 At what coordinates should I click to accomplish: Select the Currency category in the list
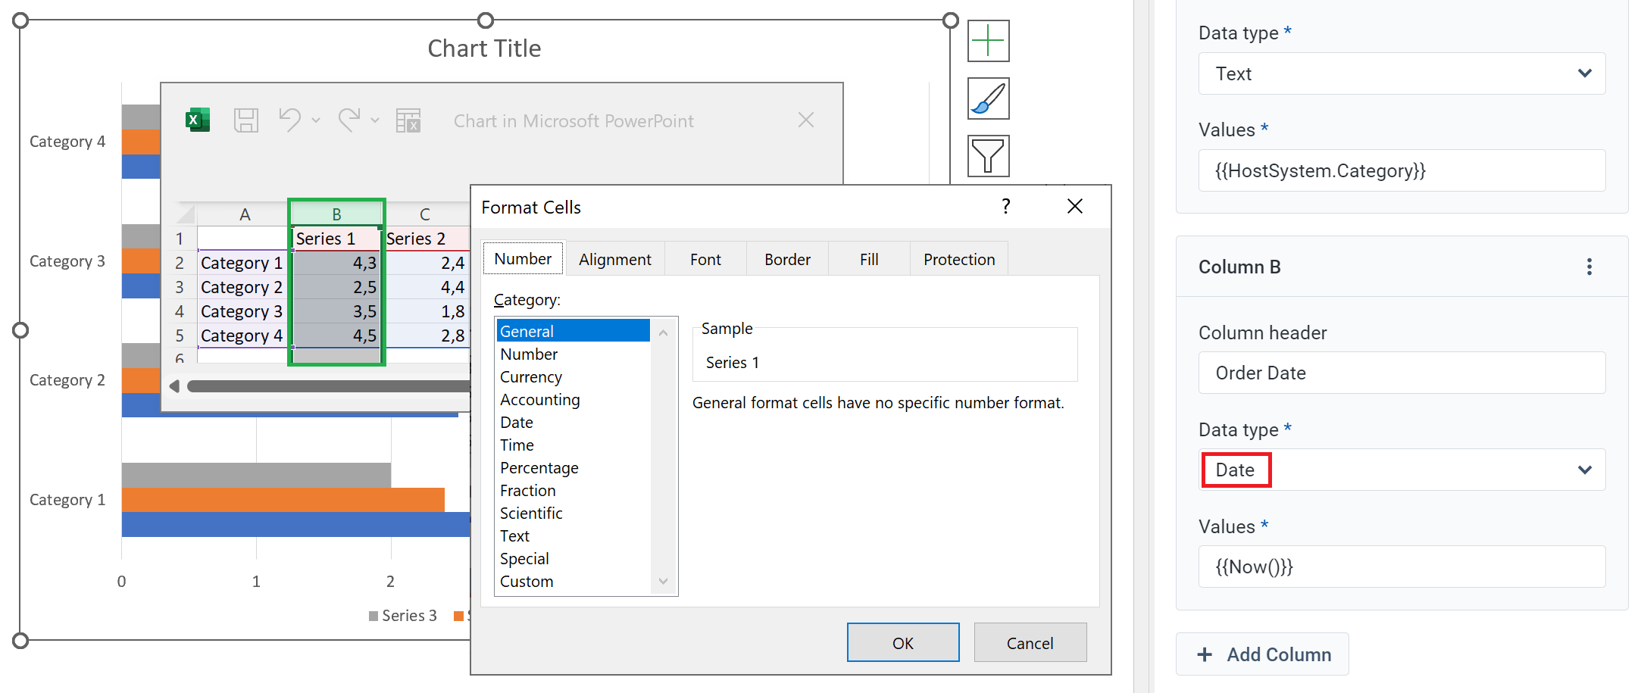click(530, 376)
